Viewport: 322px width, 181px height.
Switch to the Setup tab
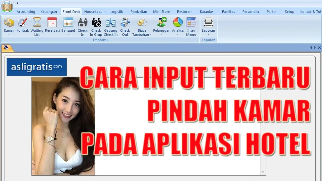[x=290, y=12]
